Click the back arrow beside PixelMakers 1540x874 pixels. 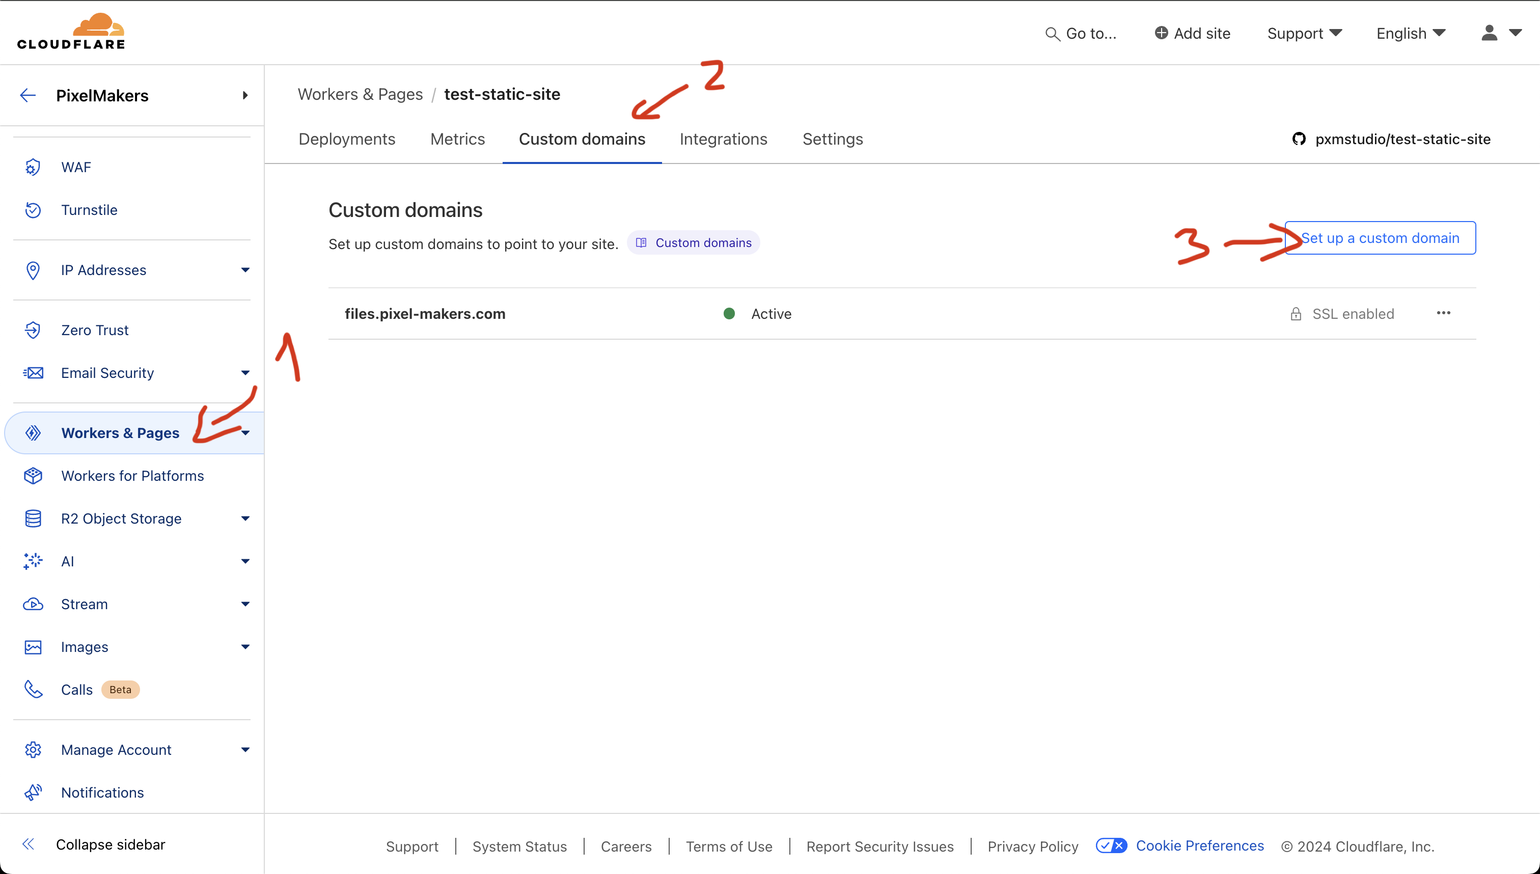[x=28, y=95]
